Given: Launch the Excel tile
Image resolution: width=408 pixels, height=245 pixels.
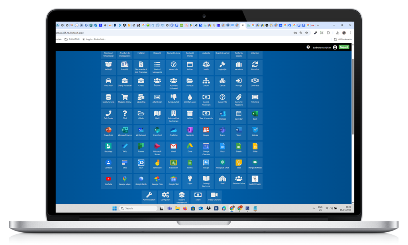Looking at the screenshot, I should coord(255,116).
